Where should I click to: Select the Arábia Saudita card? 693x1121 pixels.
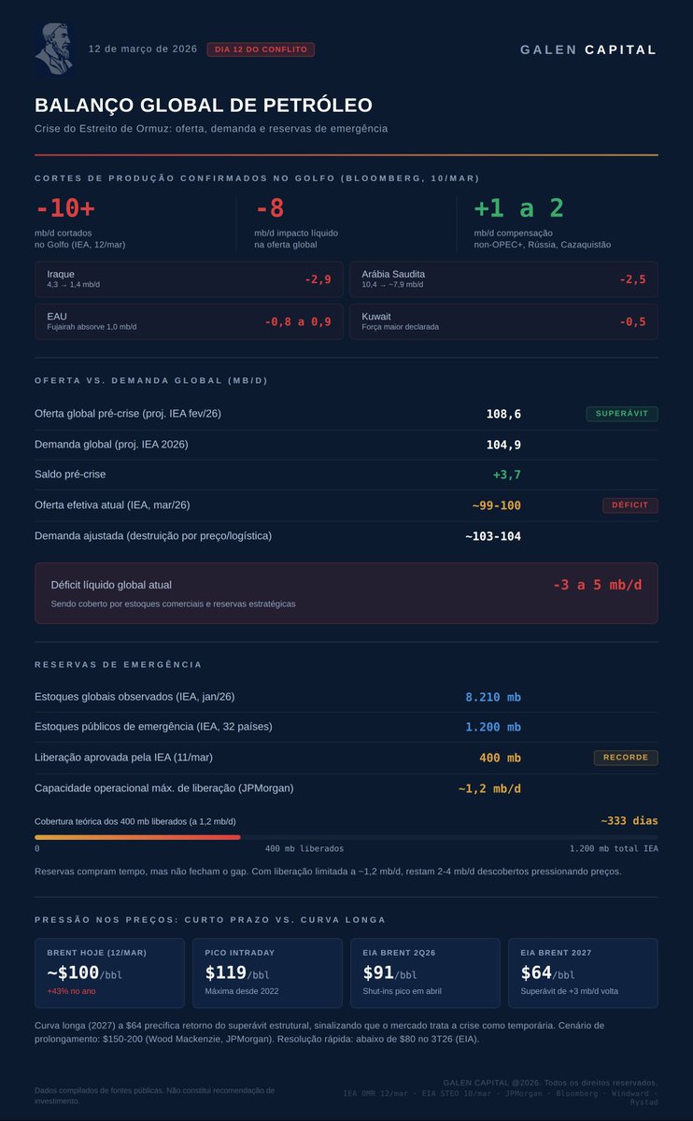coord(503,279)
